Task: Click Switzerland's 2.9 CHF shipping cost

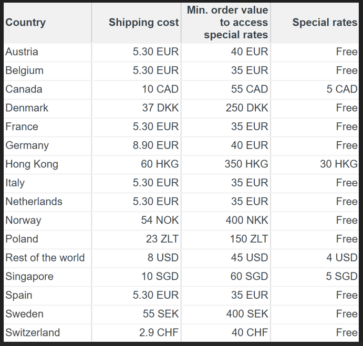Action: (159, 332)
